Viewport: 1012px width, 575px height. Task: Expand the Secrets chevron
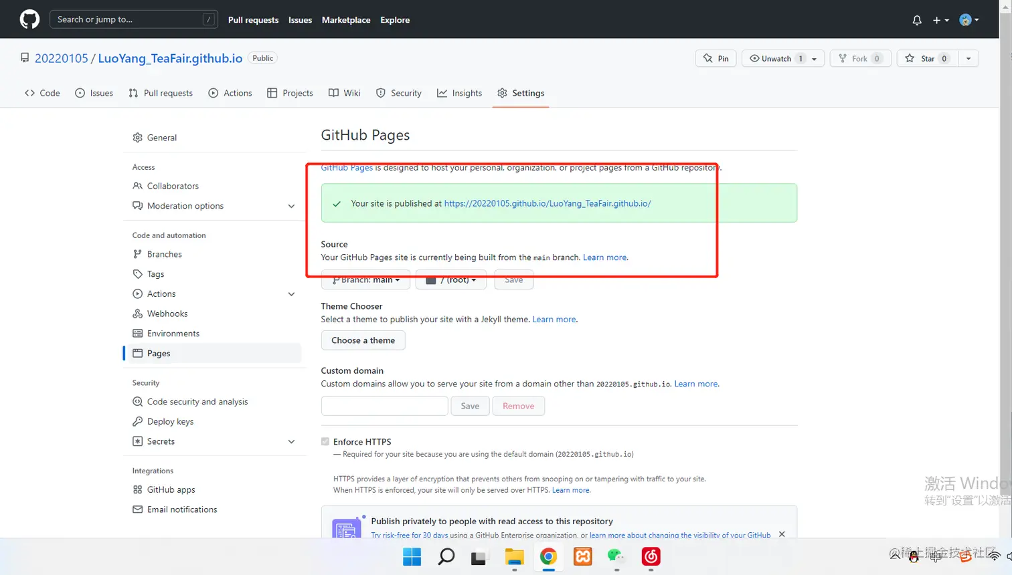coord(291,441)
